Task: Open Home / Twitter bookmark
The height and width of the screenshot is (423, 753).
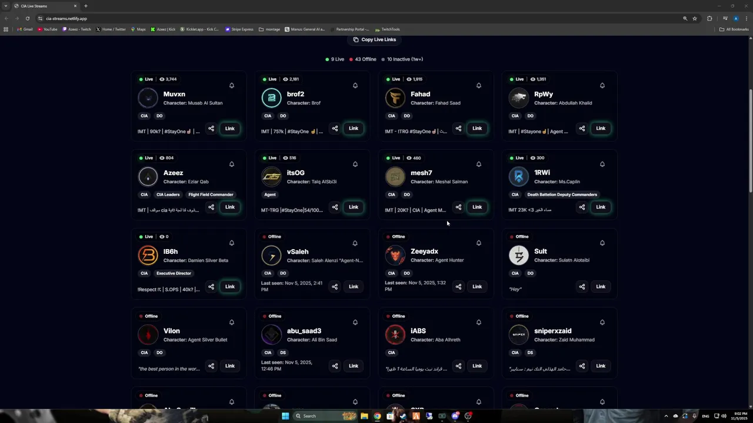Action: coord(111,29)
